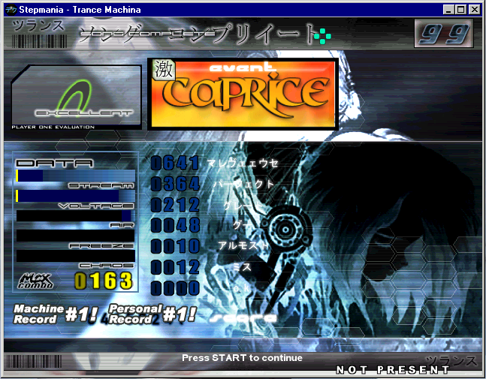Click the max combo value 0163
Viewport: 486px width, 379px height.
tap(103, 281)
